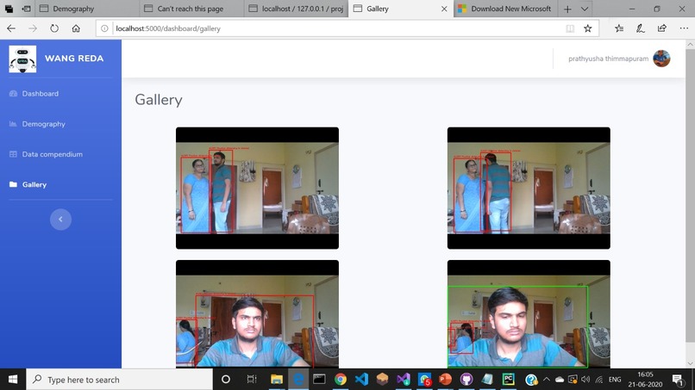Open Visual Studio from the taskbar

coord(404,380)
